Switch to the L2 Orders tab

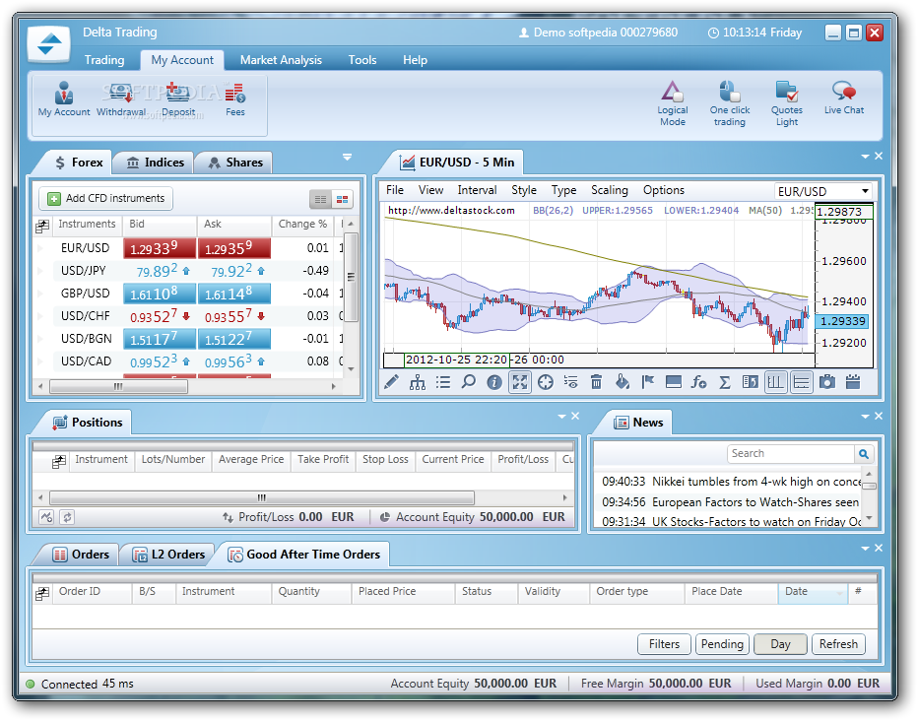pyautogui.click(x=168, y=555)
